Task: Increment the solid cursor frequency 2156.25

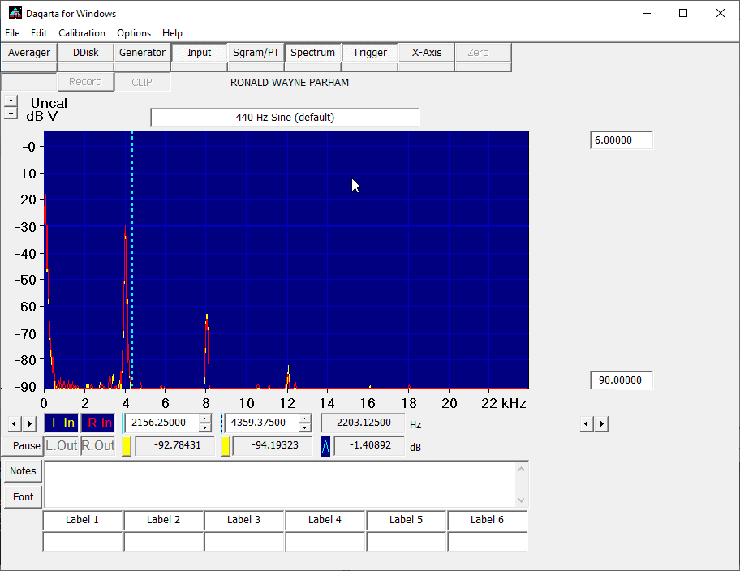Action: 205,419
